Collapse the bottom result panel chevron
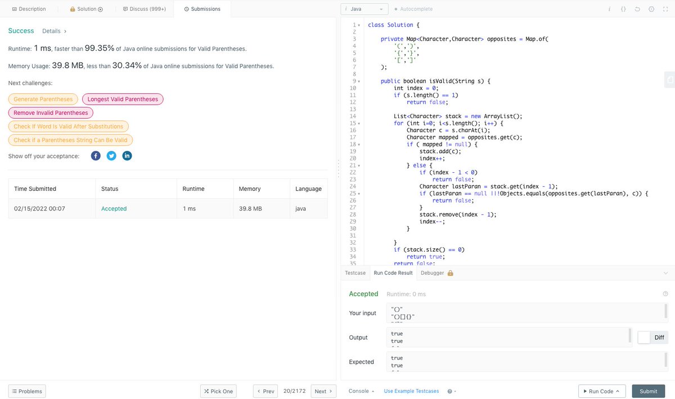675x399 pixels. click(x=665, y=273)
